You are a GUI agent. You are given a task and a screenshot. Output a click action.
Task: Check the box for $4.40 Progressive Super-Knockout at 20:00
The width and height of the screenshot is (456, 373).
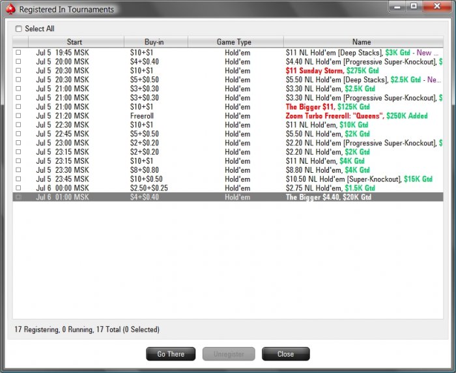pyautogui.click(x=18, y=61)
